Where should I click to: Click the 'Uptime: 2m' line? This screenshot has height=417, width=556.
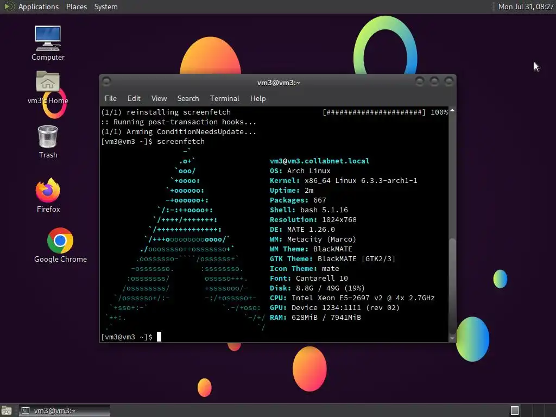pos(292,191)
